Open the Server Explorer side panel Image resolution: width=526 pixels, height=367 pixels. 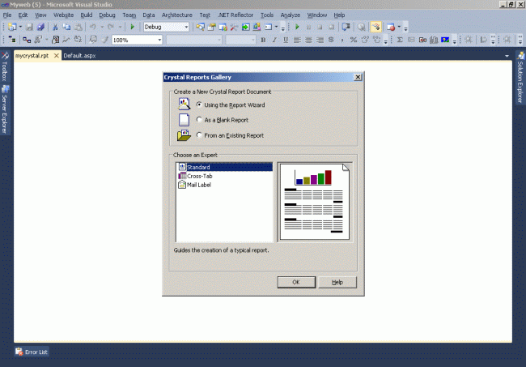pyautogui.click(x=5, y=110)
